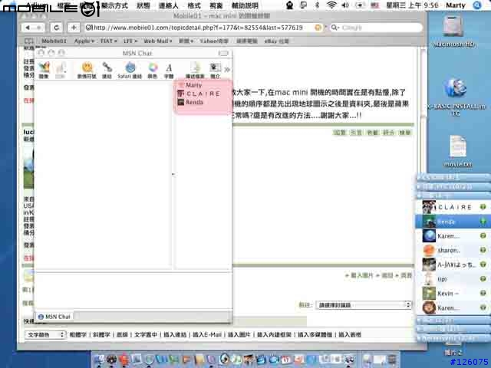Open the 文字顏色 text color dropdown
The image size is (491, 368).
point(44,334)
